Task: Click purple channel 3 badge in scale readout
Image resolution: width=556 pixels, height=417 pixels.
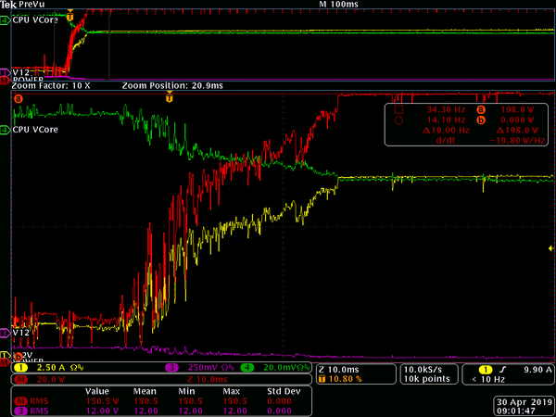Action: (171, 368)
